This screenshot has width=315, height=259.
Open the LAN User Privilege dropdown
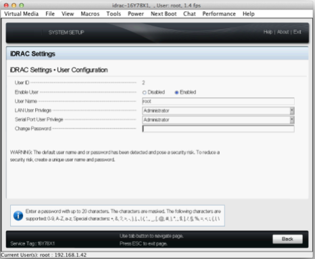218,110
